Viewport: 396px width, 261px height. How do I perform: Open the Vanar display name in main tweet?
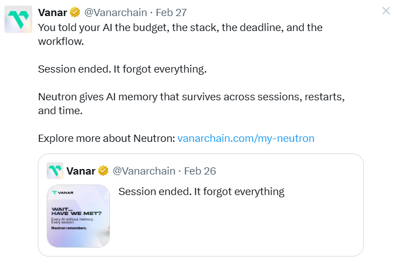(x=52, y=12)
